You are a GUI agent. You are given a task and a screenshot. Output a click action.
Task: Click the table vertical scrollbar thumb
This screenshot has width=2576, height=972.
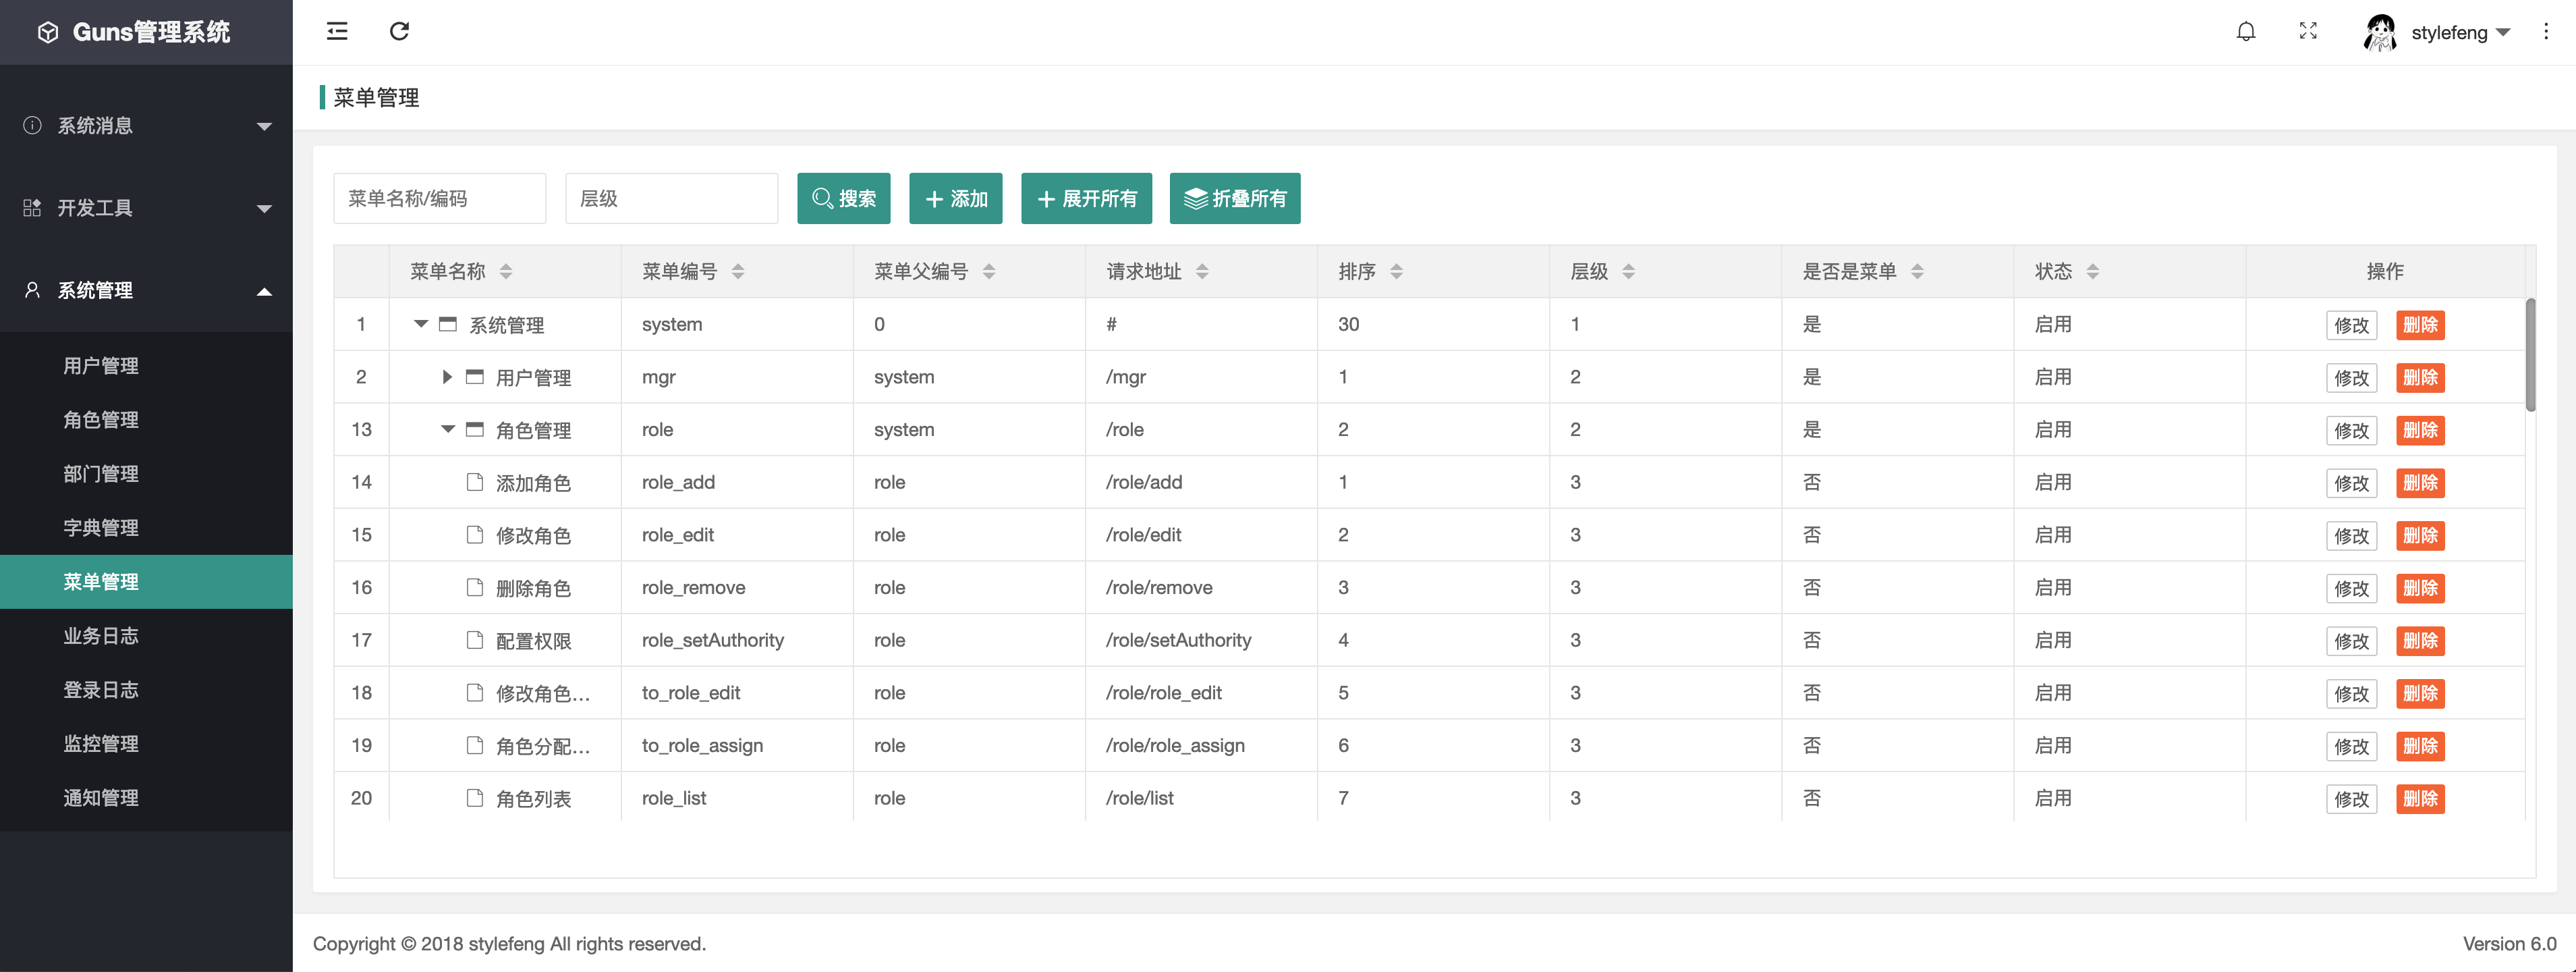tap(2530, 354)
